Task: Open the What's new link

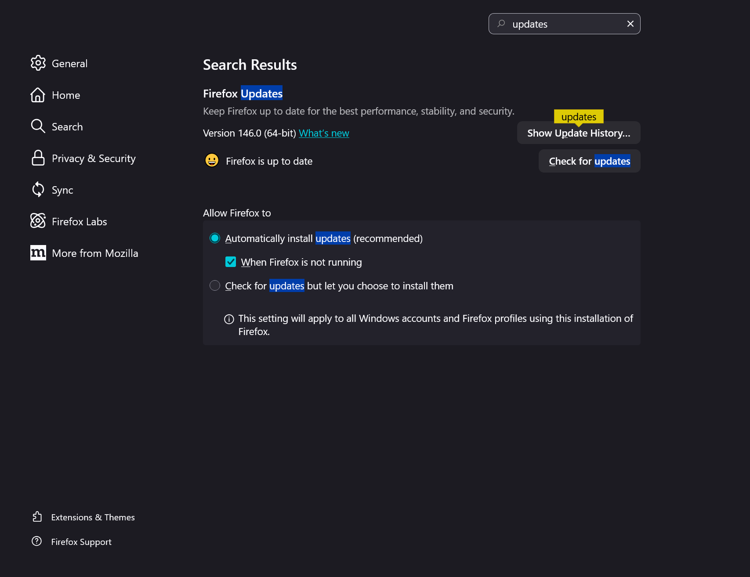Action: click(x=324, y=133)
